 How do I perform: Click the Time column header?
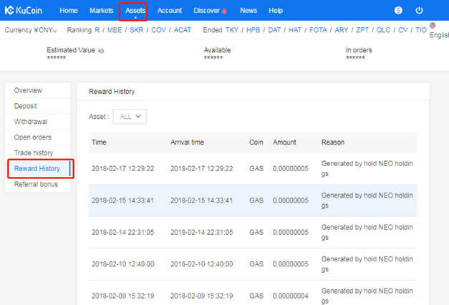(99, 142)
